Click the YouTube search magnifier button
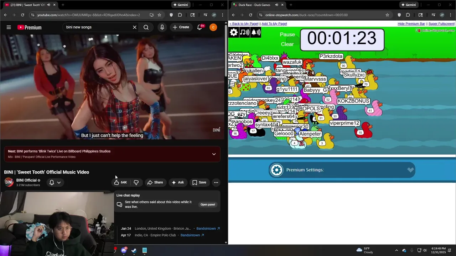Image resolution: width=456 pixels, height=256 pixels. click(146, 27)
